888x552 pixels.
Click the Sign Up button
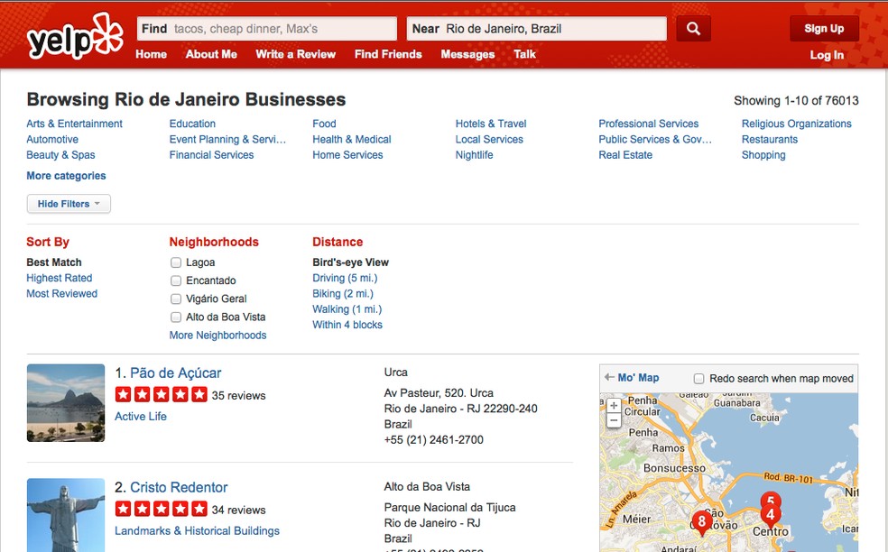[x=823, y=28]
